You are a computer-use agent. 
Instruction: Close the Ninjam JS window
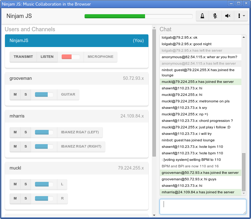coord(246,3)
